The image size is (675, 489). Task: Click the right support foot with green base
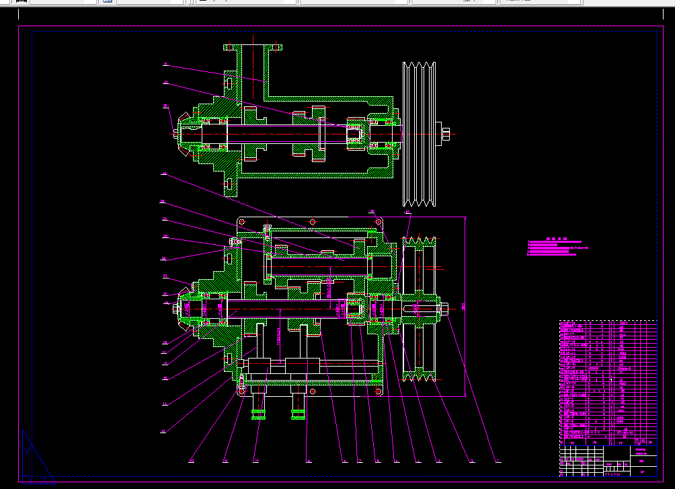pos(298,402)
